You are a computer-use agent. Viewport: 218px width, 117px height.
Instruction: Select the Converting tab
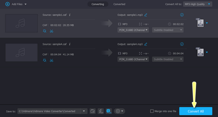(x=97, y=4)
